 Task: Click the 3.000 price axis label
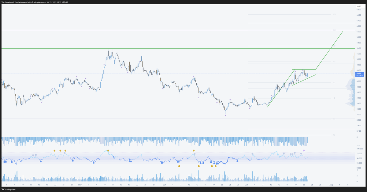pyautogui.click(x=359, y=115)
